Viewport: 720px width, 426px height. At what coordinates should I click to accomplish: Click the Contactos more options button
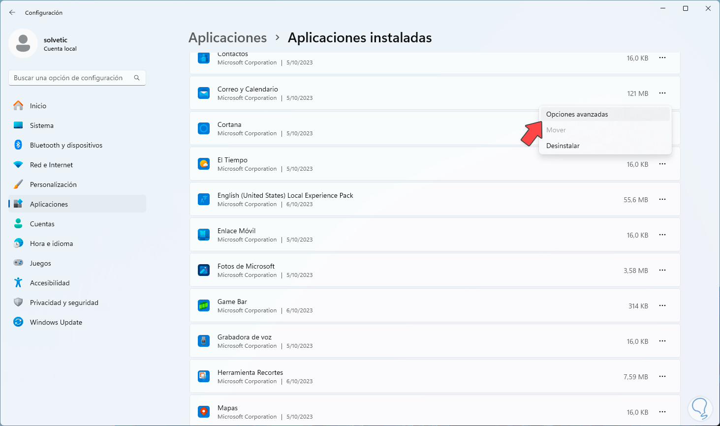[662, 58]
